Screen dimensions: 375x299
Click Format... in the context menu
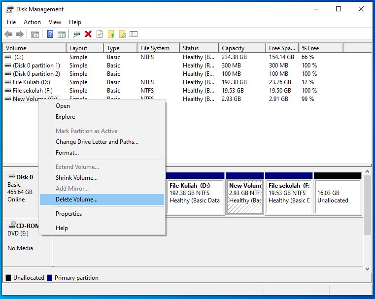pos(67,153)
